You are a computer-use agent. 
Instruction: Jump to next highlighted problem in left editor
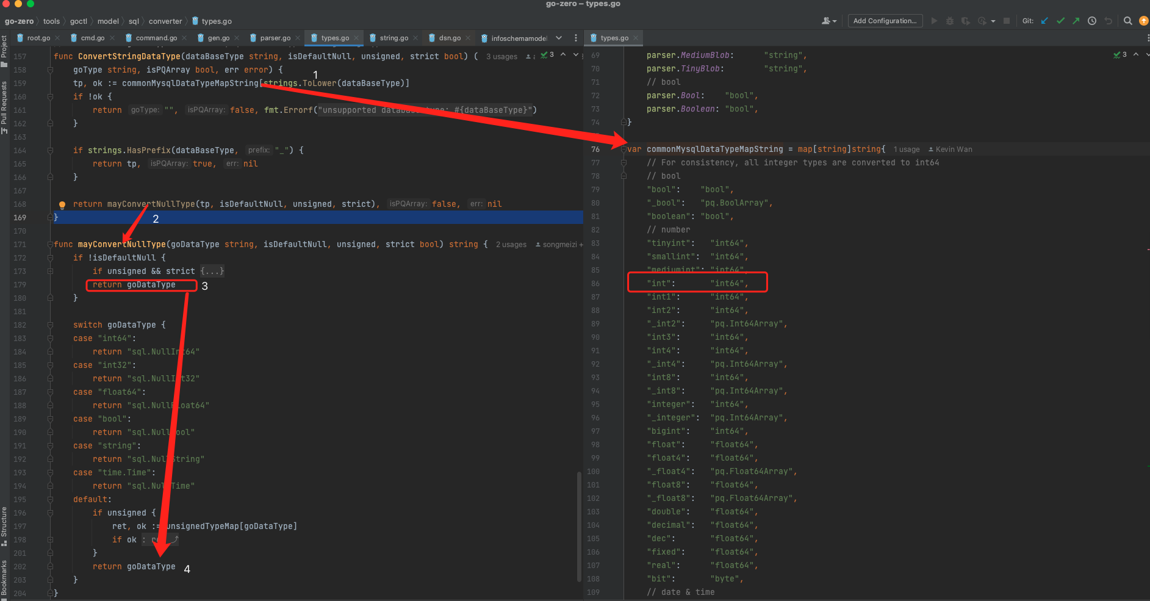click(575, 55)
